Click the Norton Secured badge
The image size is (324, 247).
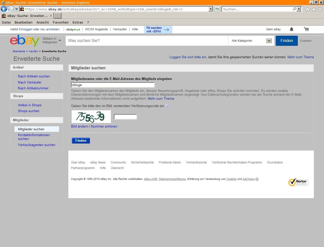click(x=298, y=182)
